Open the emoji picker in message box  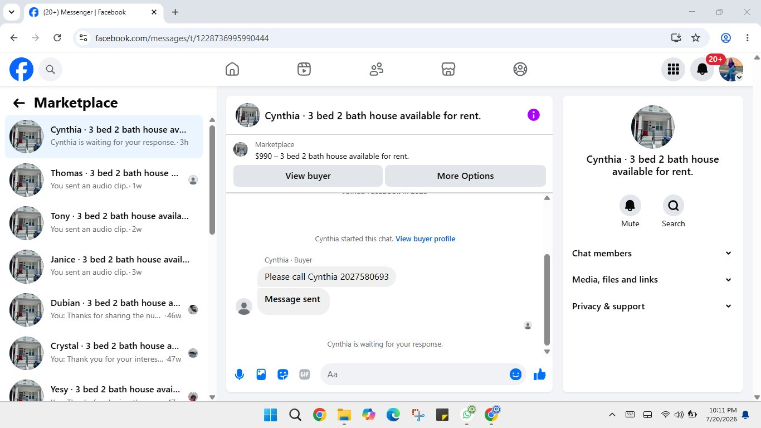pyautogui.click(x=515, y=374)
